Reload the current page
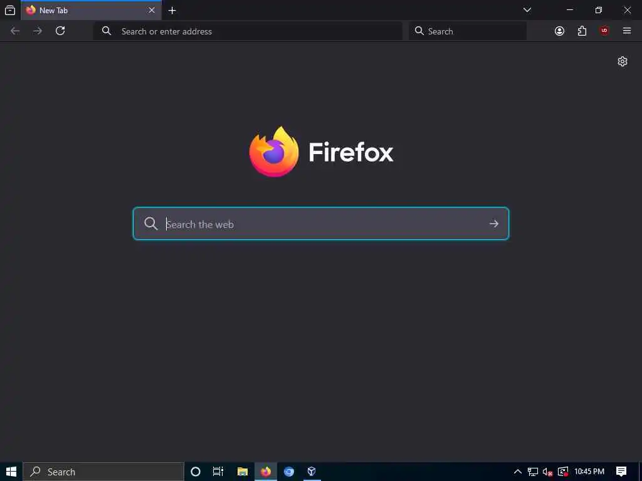Image resolution: width=642 pixels, height=481 pixels. click(x=60, y=31)
